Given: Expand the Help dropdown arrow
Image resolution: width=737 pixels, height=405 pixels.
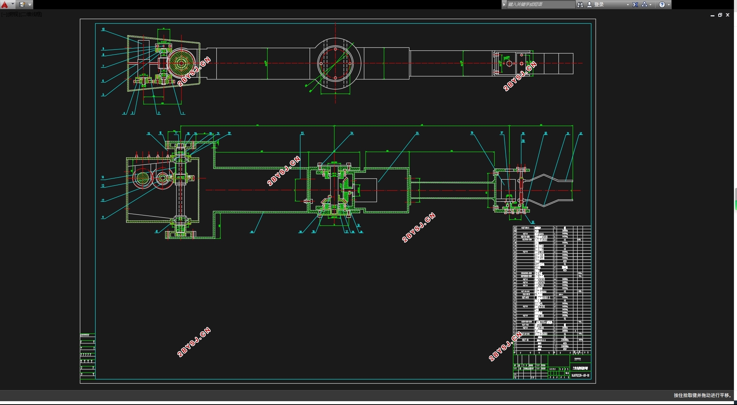Looking at the screenshot, I should click(669, 5).
